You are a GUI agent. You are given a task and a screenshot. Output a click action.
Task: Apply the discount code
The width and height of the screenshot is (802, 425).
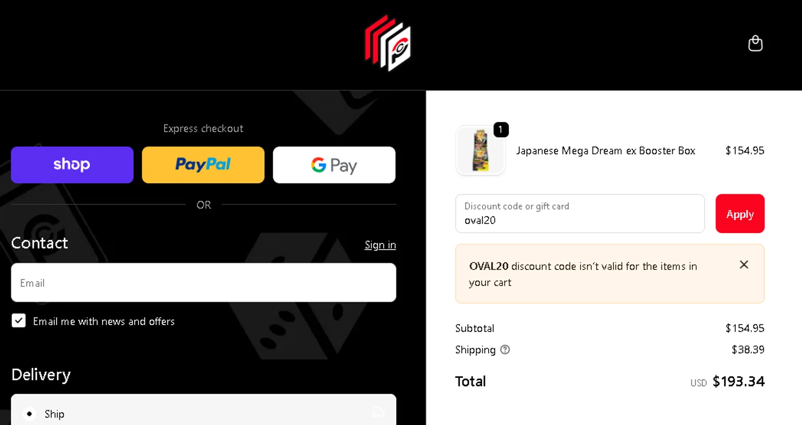[740, 214]
